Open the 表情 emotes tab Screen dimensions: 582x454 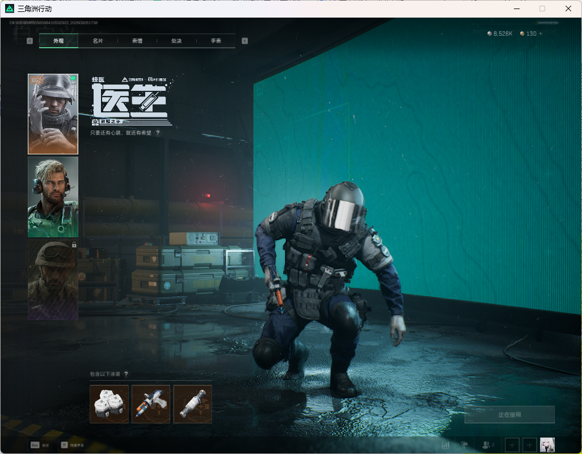(137, 41)
